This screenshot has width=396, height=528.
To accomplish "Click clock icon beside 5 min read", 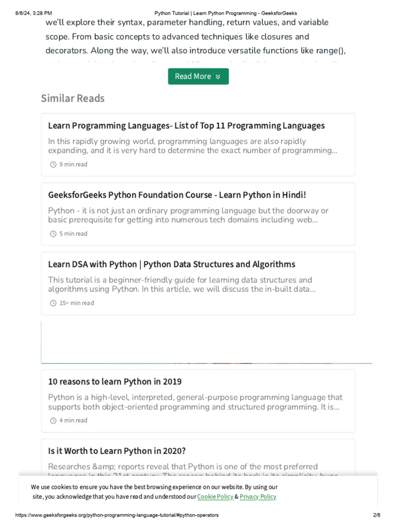I will [x=53, y=234].
